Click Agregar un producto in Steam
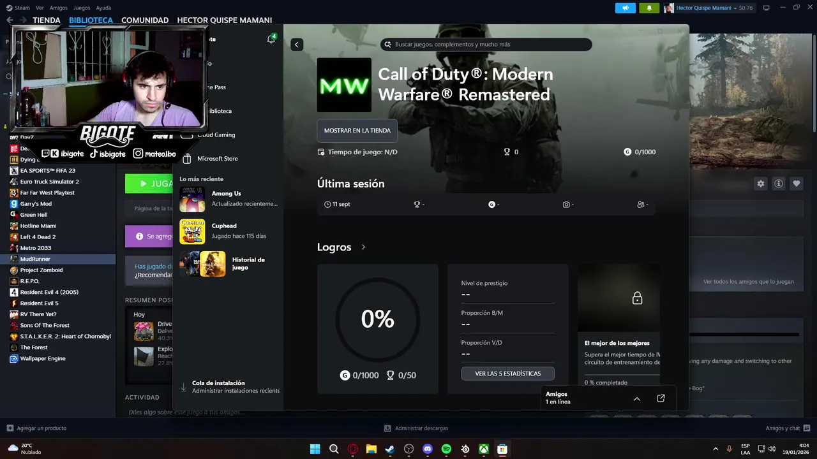Viewport: 817px width, 459px height. (36, 428)
